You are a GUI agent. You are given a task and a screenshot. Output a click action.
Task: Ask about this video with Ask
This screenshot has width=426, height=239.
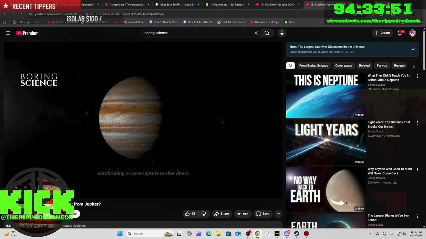242,214
